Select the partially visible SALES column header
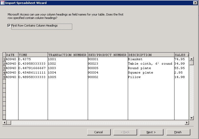This screenshot has height=139, width=199. pos(182,55)
